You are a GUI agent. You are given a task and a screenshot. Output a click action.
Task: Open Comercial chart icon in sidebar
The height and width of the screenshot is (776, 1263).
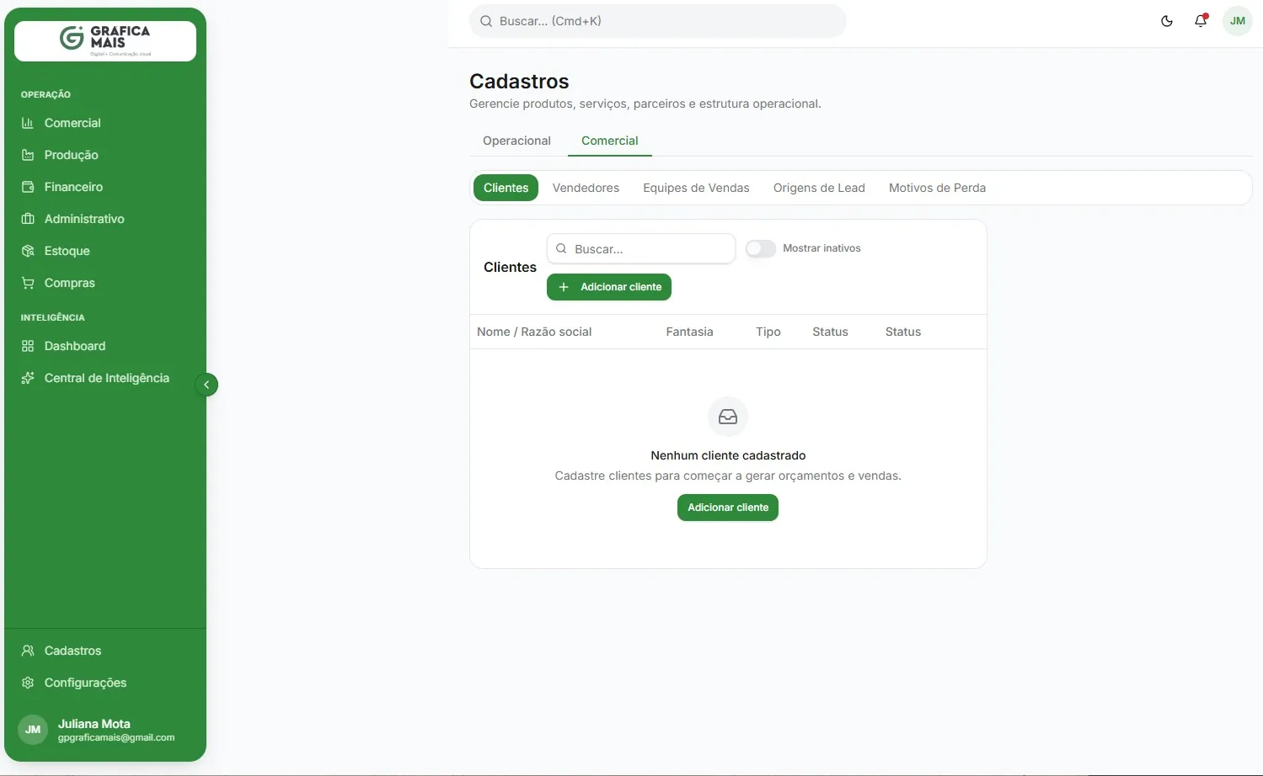click(28, 123)
